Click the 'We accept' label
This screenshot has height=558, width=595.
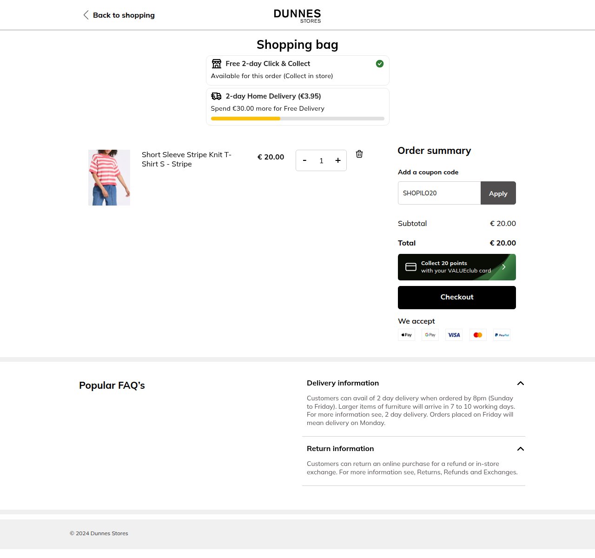pyautogui.click(x=416, y=321)
